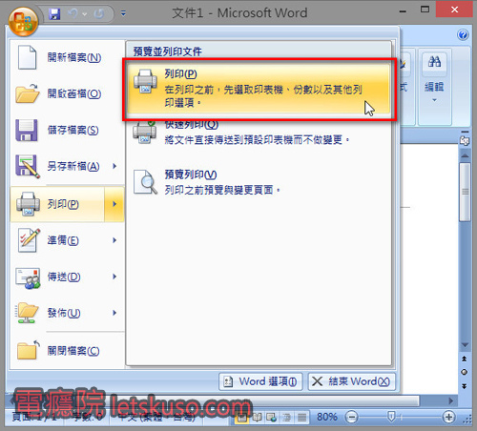The image size is (477, 431).
Task: Switch to Draft view icon
Action: (301, 417)
